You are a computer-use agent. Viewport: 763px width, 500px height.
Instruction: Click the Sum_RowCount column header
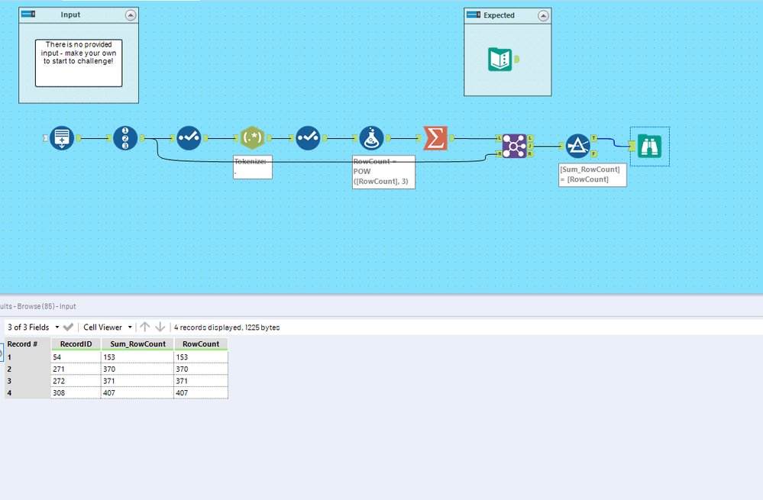coord(137,344)
